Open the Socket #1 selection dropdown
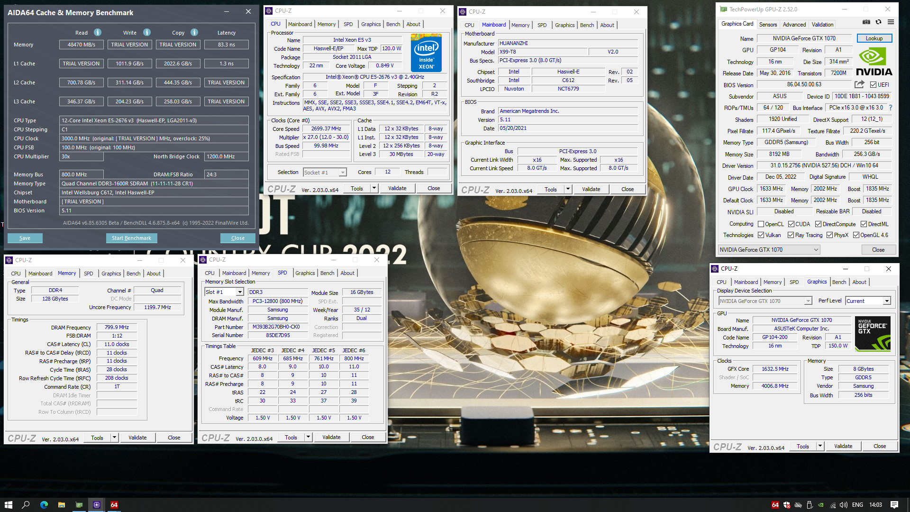This screenshot has height=512, width=910. pyautogui.click(x=325, y=173)
